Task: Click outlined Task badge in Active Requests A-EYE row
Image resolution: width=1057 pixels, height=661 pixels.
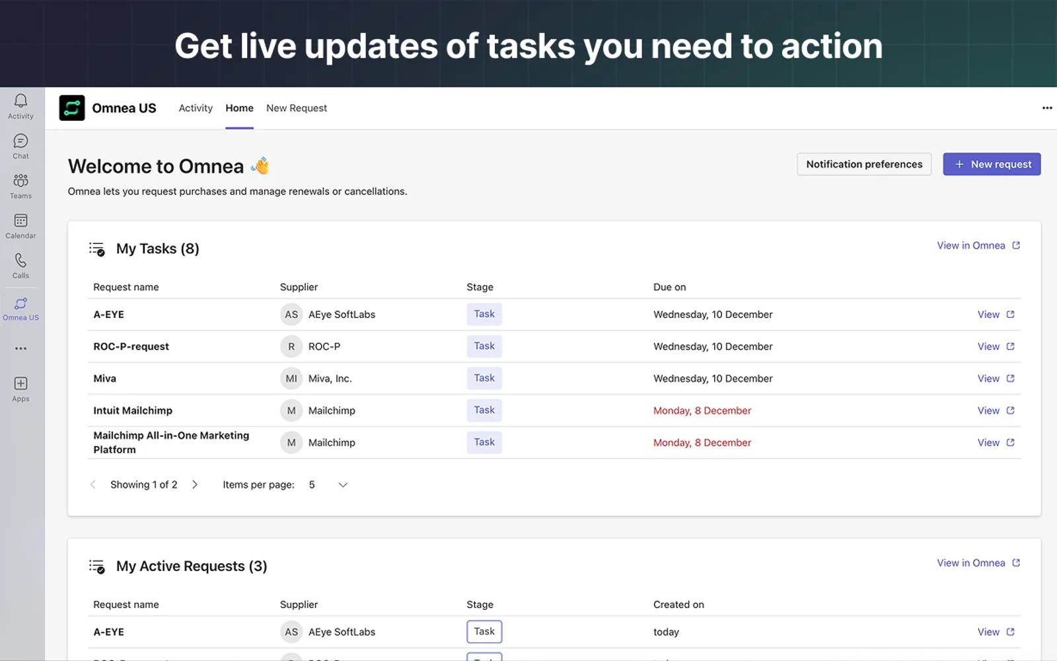Action: point(484,631)
